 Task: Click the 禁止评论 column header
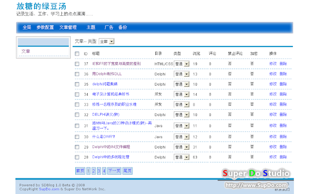[x=235, y=54]
